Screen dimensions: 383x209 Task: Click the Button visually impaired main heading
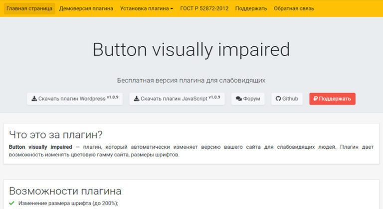coord(191,49)
